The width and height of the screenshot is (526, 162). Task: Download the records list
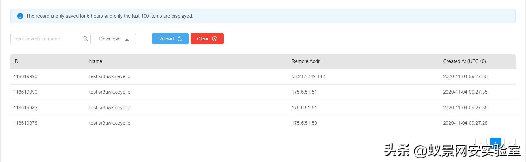[114, 39]
